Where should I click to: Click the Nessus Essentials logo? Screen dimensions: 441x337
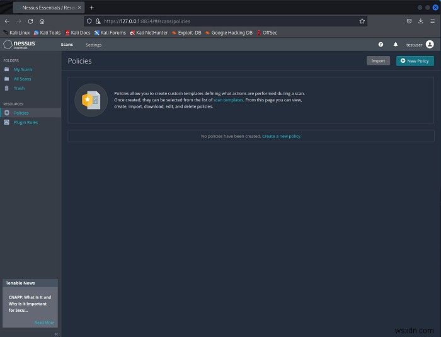tap(19, 45)
